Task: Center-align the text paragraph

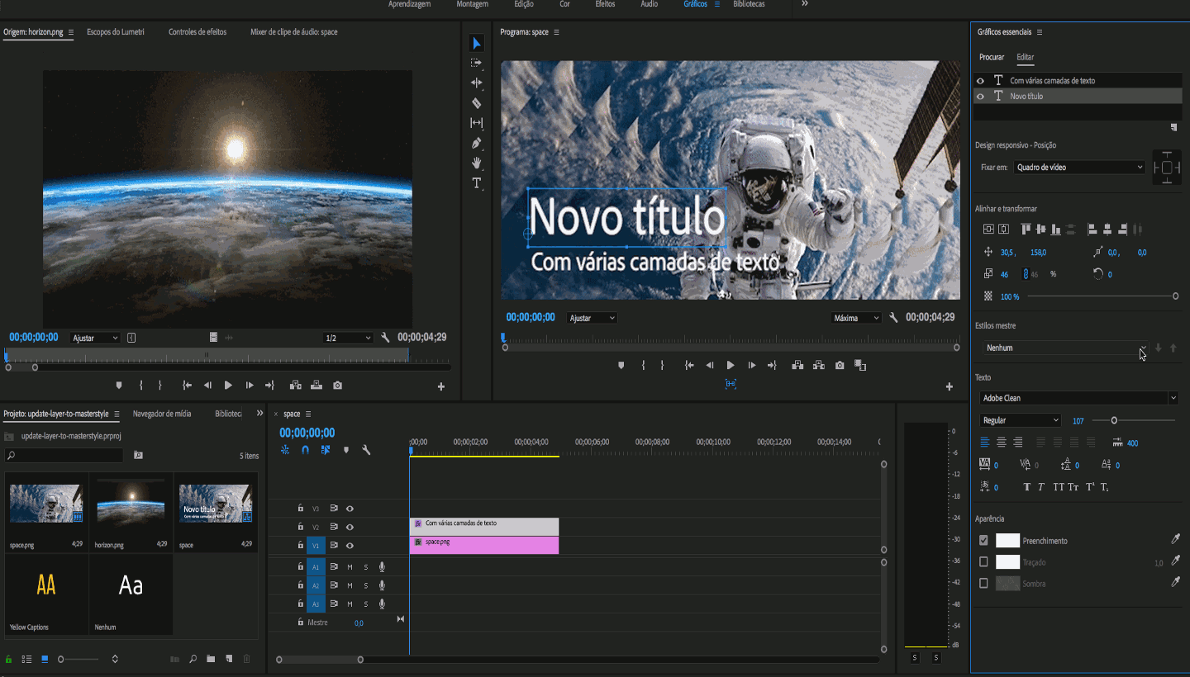Action: point(1002,443)
